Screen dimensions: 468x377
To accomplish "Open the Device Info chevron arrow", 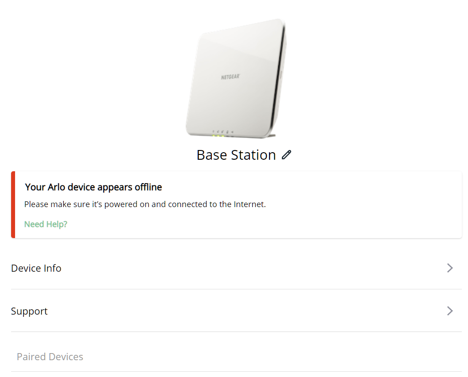I will 450,268.
